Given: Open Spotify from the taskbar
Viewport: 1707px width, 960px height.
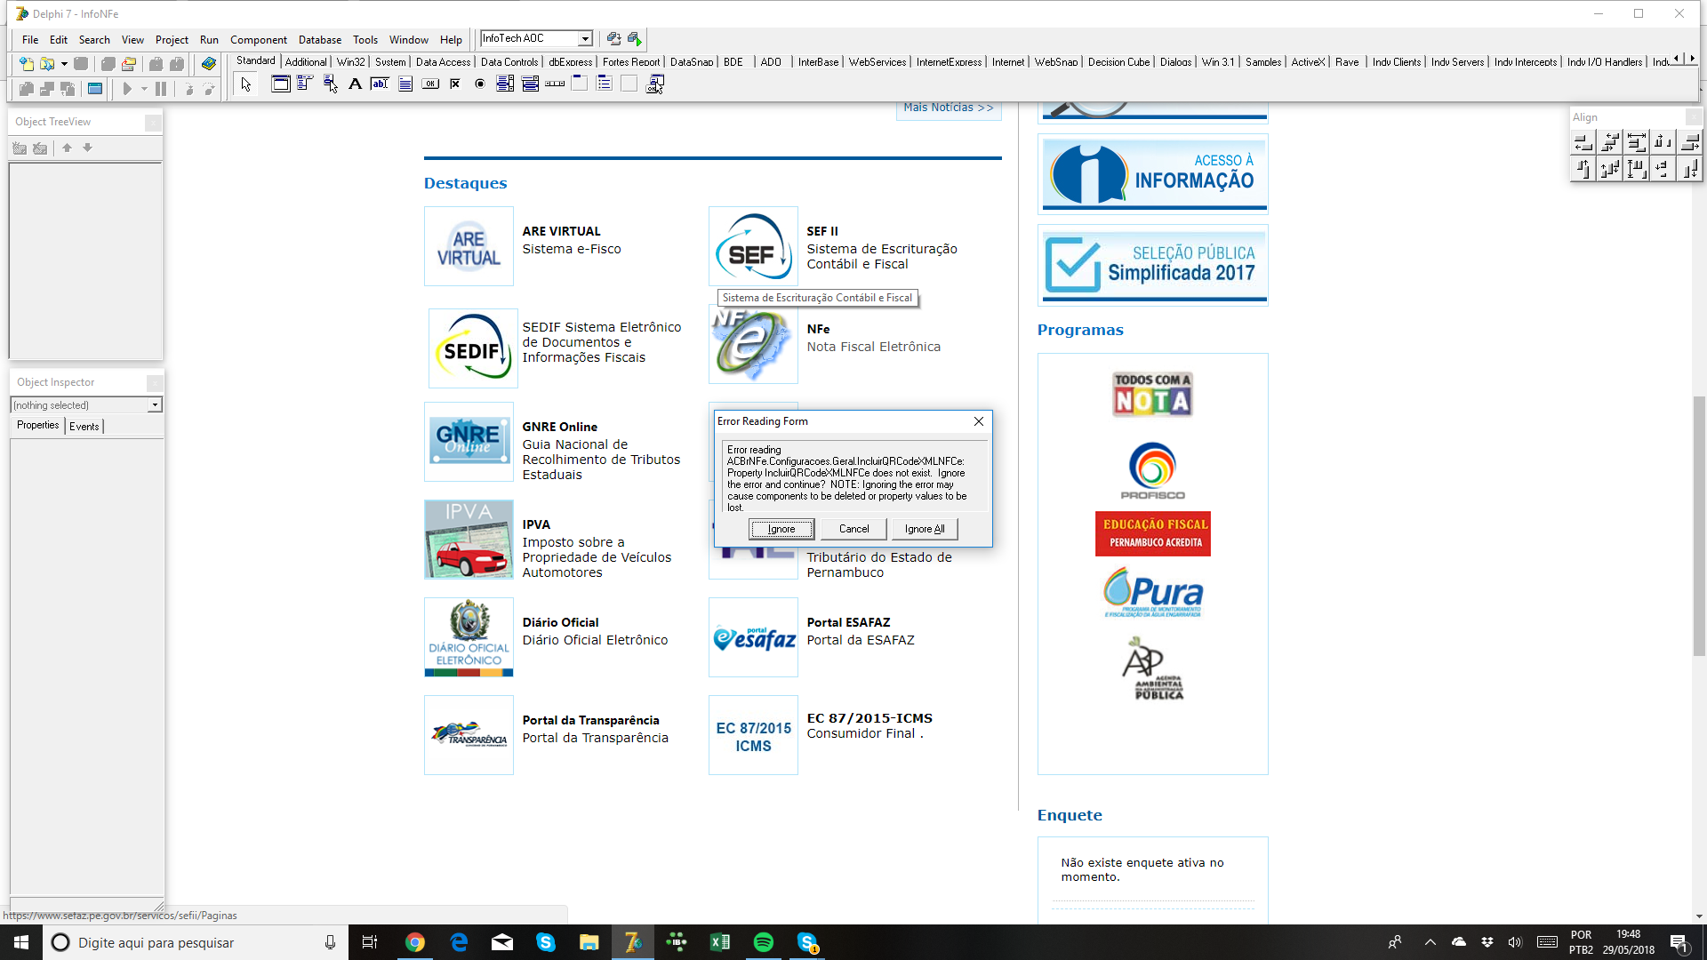Looking at the screenshot, I should 764,942.
